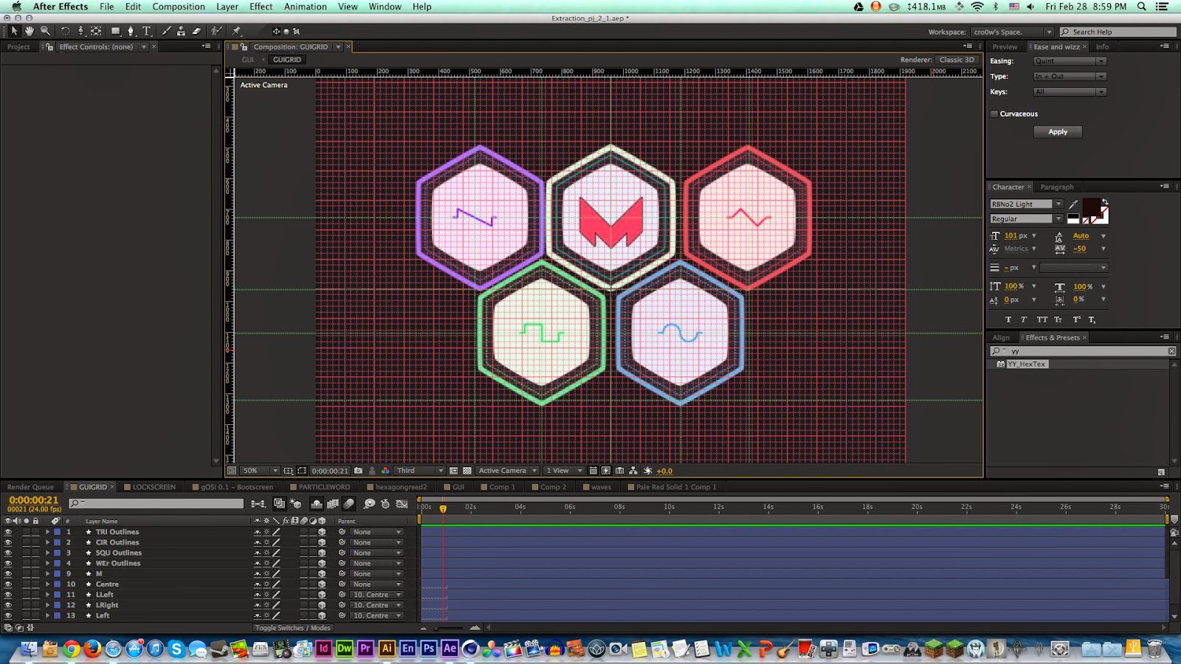Image resolution: width=1181 pixels, height=664 pixels.
Task: Open the Effect menu
Action: tap(261, 7)
